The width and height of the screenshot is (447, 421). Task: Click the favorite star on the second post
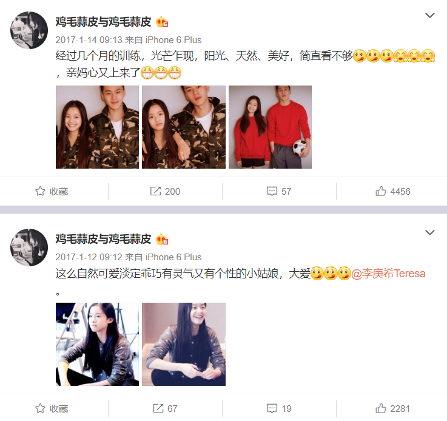(40, 408)
